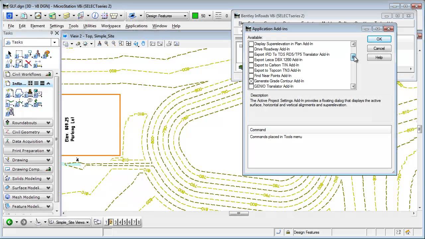Click the lock icon in status bar
The image size is (425, 239).
[x=288, y=232]
